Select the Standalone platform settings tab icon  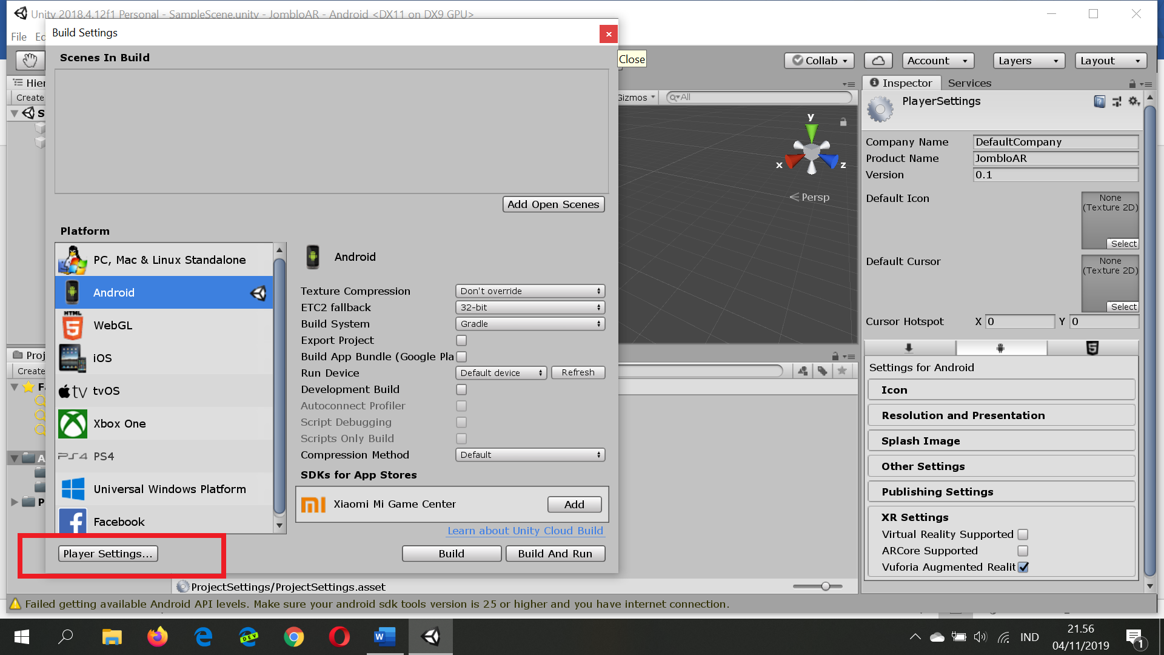pos(909,348)
